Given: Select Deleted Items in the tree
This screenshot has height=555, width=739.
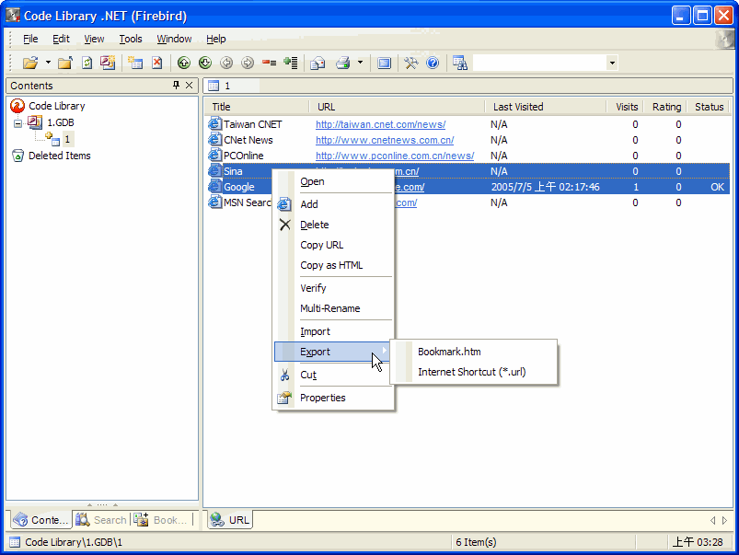Looking at the screenshot, I should point(60,156).
